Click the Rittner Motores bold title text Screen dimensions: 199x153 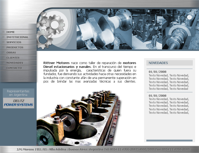[57, 63]
